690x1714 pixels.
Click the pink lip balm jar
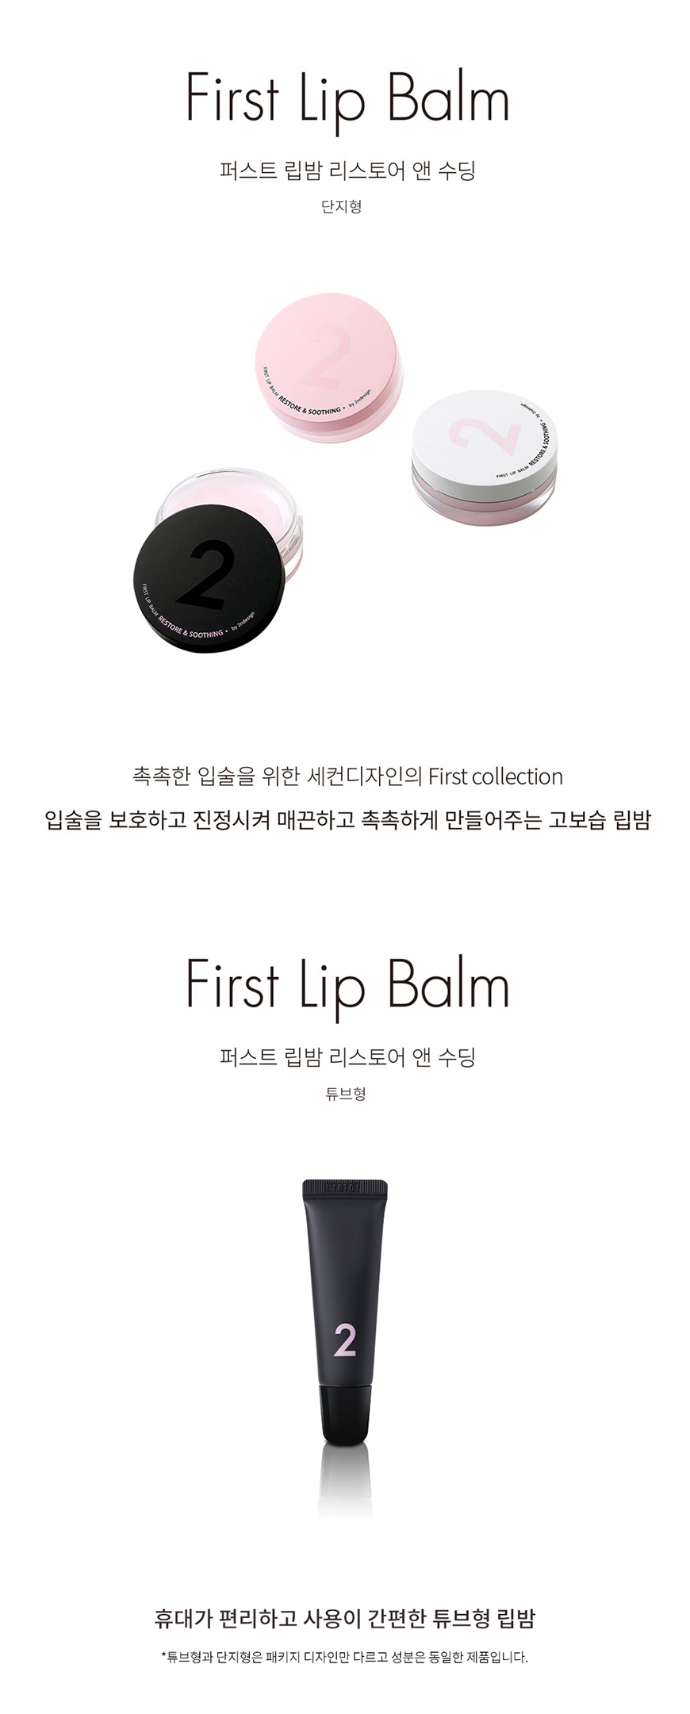click(x=328, y=370)
